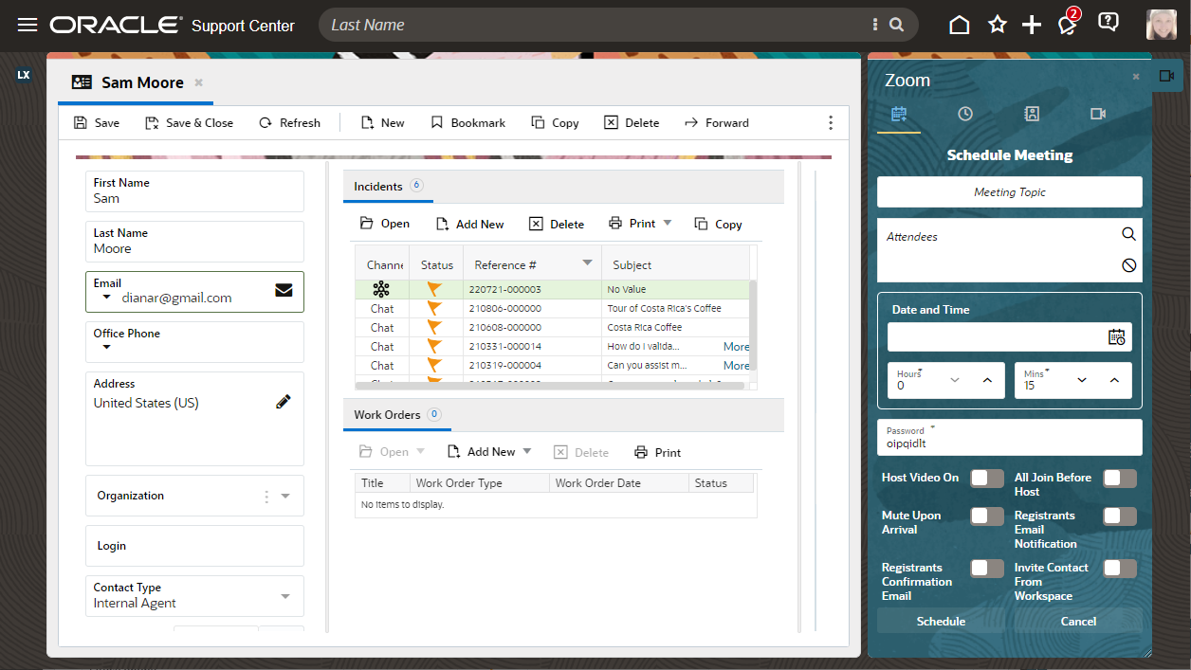The image size is (1191, 670).
Task: Open Organization options dots
Action: 266,497
